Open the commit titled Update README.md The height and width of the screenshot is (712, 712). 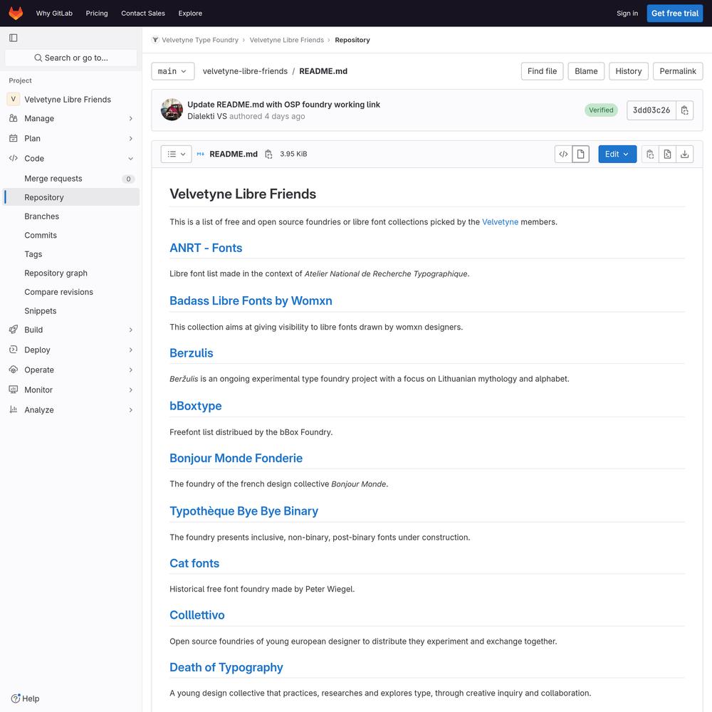(x=284, y=105)
